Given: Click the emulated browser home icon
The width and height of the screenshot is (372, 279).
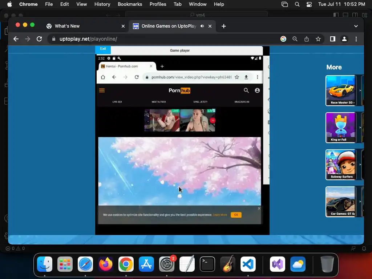Looking at the screenshot, I should click(x=103, y=77).
